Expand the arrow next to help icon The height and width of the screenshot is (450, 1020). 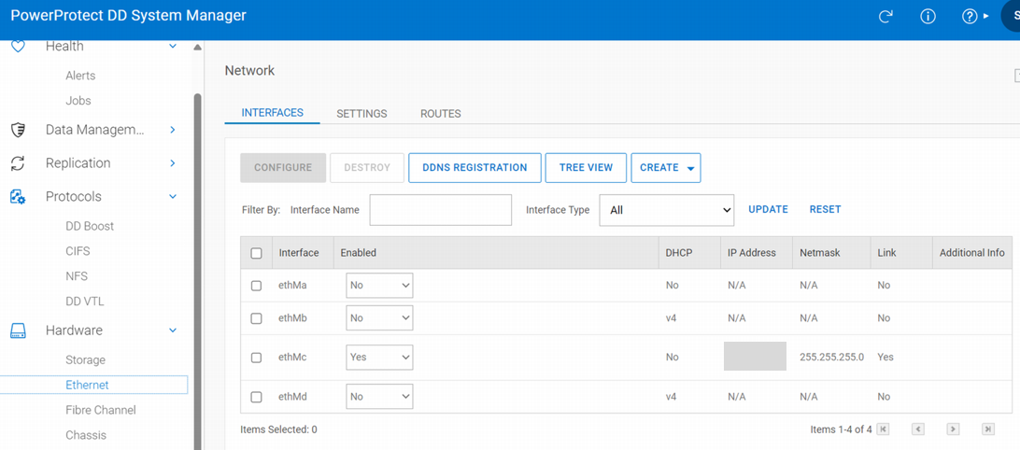point(985,17)
